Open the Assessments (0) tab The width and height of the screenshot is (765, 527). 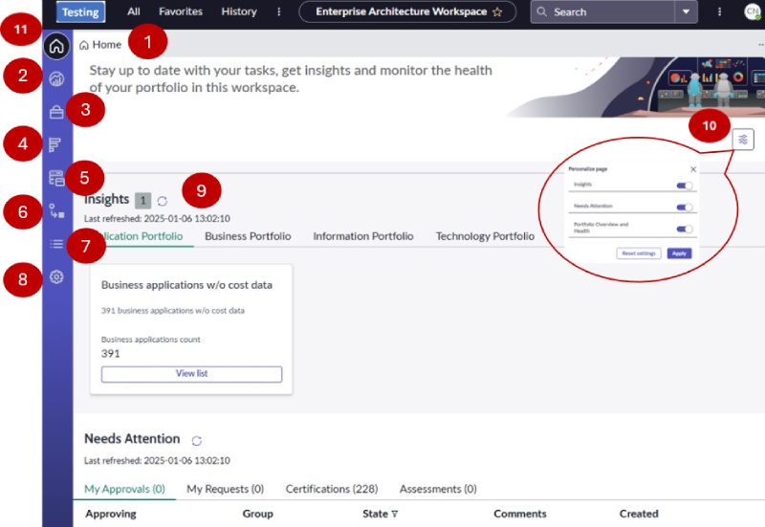coord(438,489)
